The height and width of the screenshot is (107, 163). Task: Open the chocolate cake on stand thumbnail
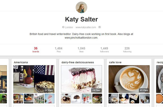[x=76, y=99]
